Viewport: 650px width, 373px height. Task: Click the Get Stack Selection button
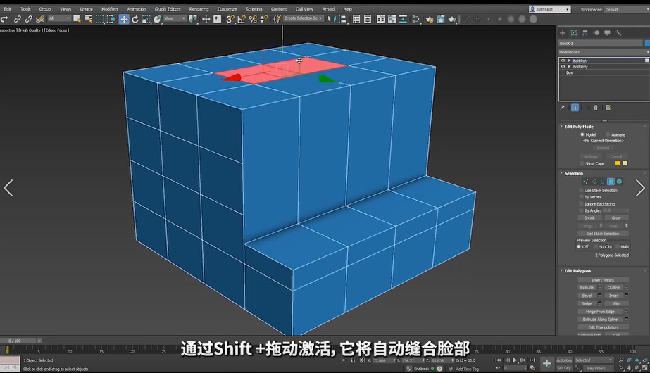coord(603,234)
